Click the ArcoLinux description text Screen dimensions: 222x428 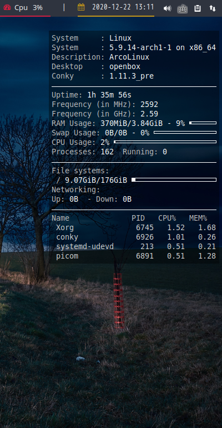pos(129,57)
